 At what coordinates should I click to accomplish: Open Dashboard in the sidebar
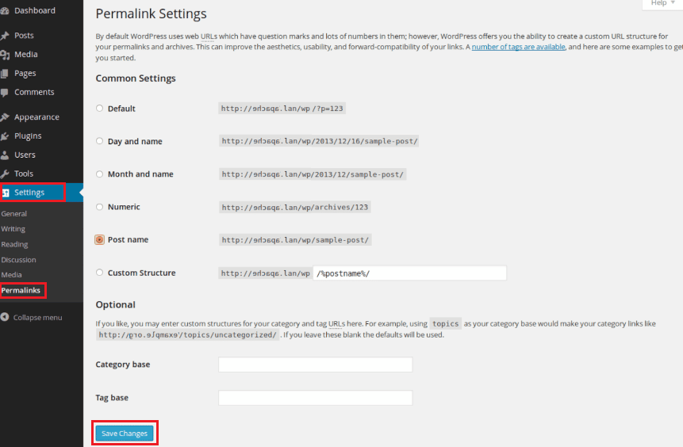[x=35, y=10]
